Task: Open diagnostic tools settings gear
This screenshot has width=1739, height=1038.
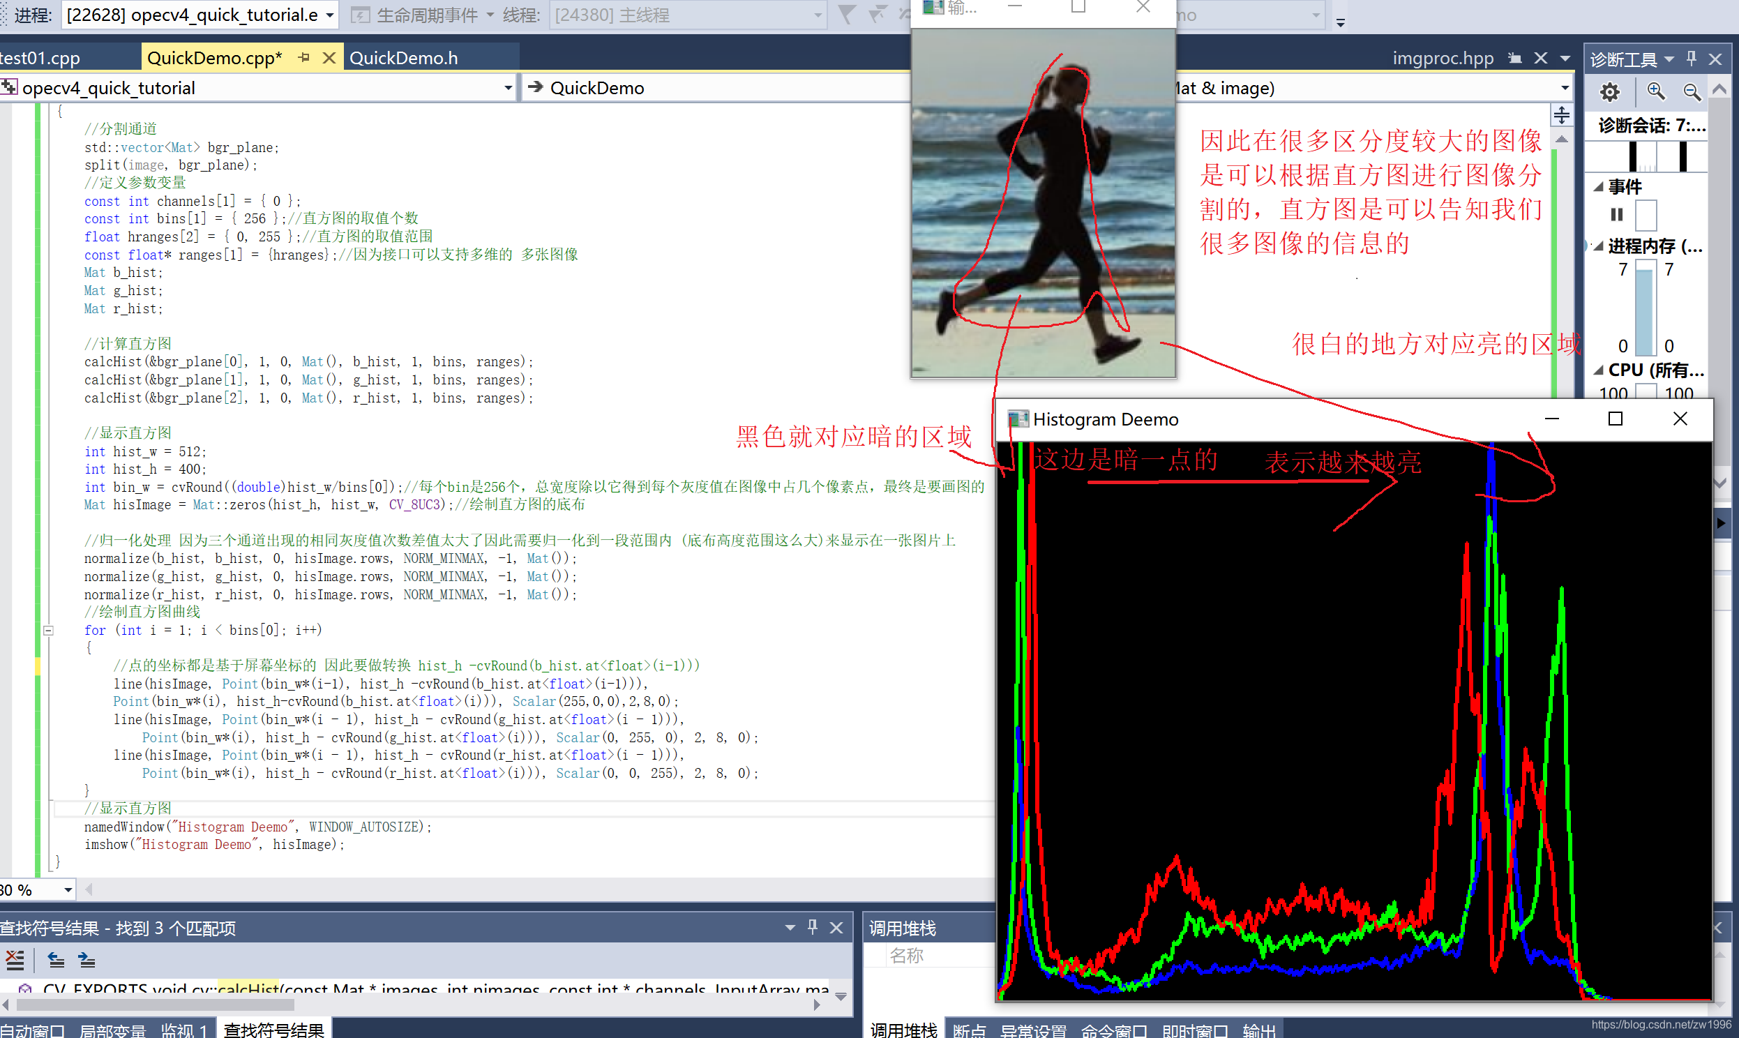Action: (1610, 91)
